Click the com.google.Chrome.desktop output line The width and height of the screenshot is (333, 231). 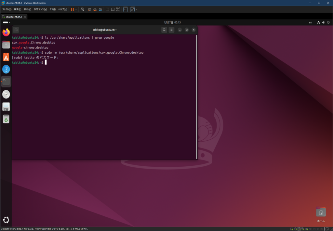click(x=33, y=43)
